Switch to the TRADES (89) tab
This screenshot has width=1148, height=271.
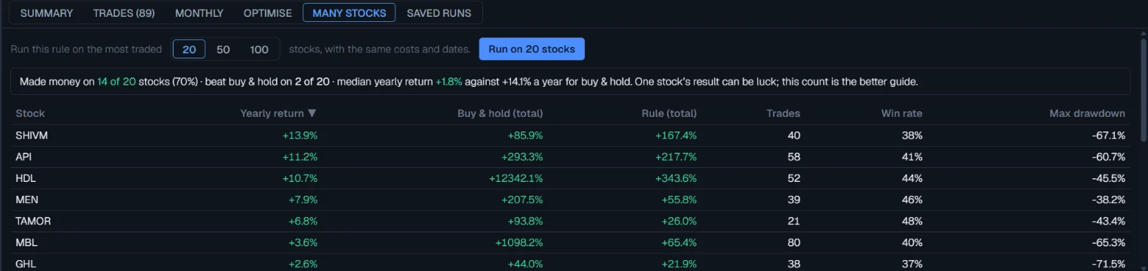click(124, 13)
